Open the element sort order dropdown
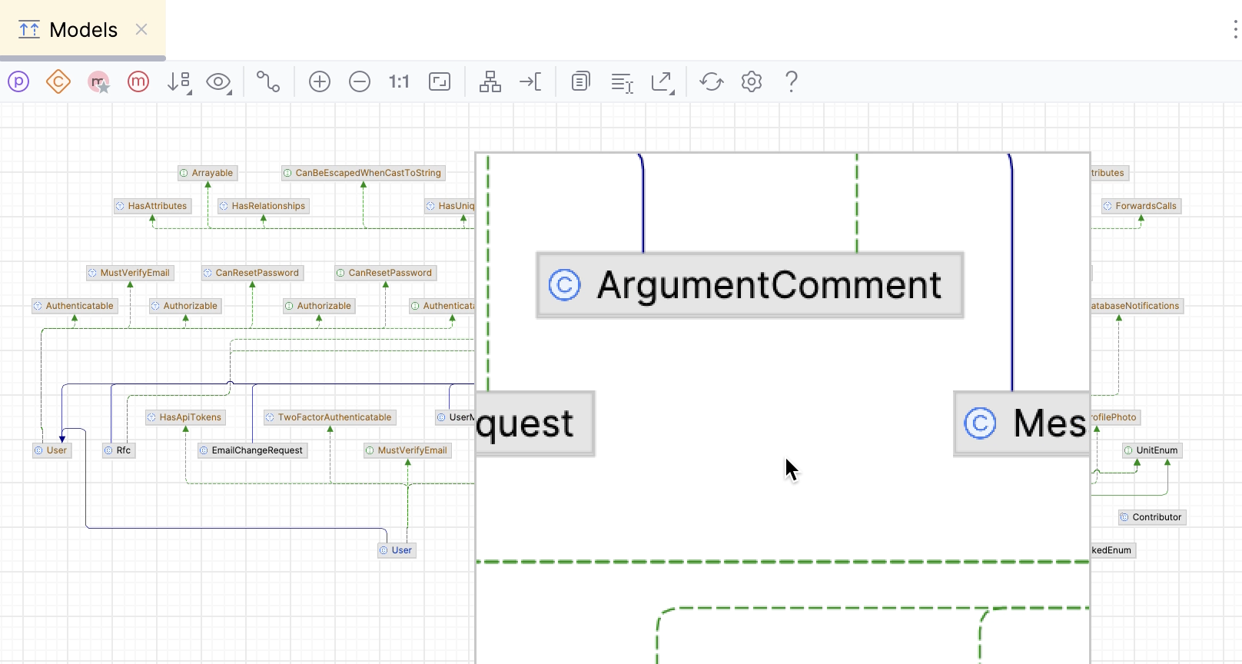 pos(179,81)
